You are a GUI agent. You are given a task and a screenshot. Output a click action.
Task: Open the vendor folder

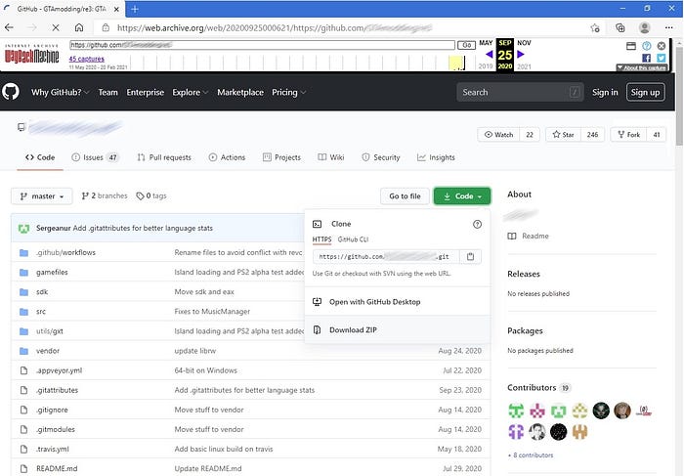[48, 351]
